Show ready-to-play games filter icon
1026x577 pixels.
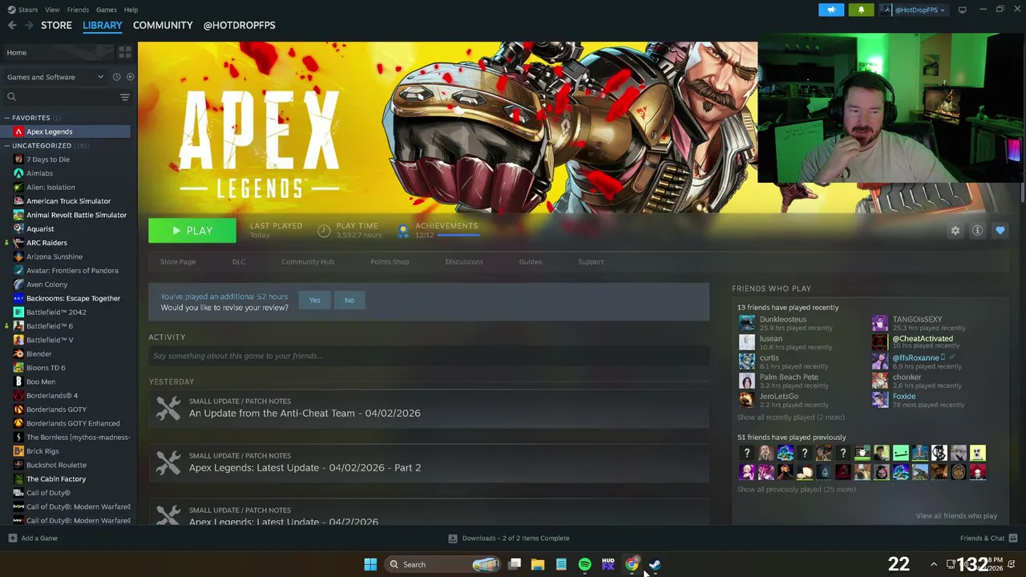coord(130,77)
